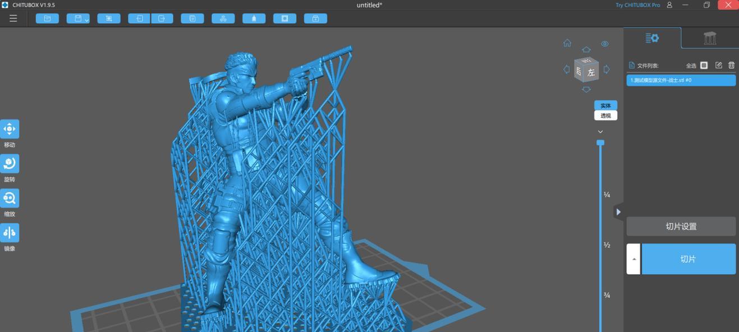Switch to perspective (透视) view mode
The image size is (739, 332).
605,116
